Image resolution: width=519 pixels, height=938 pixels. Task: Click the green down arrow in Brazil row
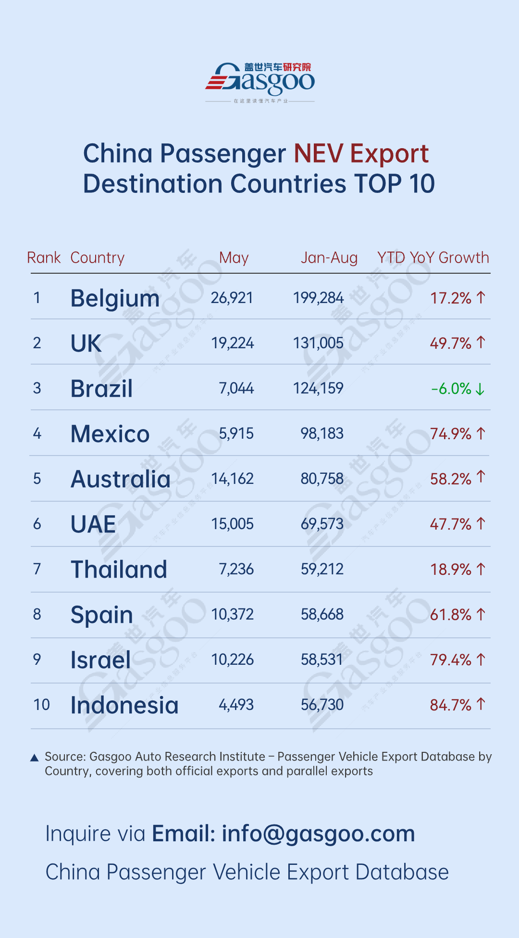(x=480, y=389)
